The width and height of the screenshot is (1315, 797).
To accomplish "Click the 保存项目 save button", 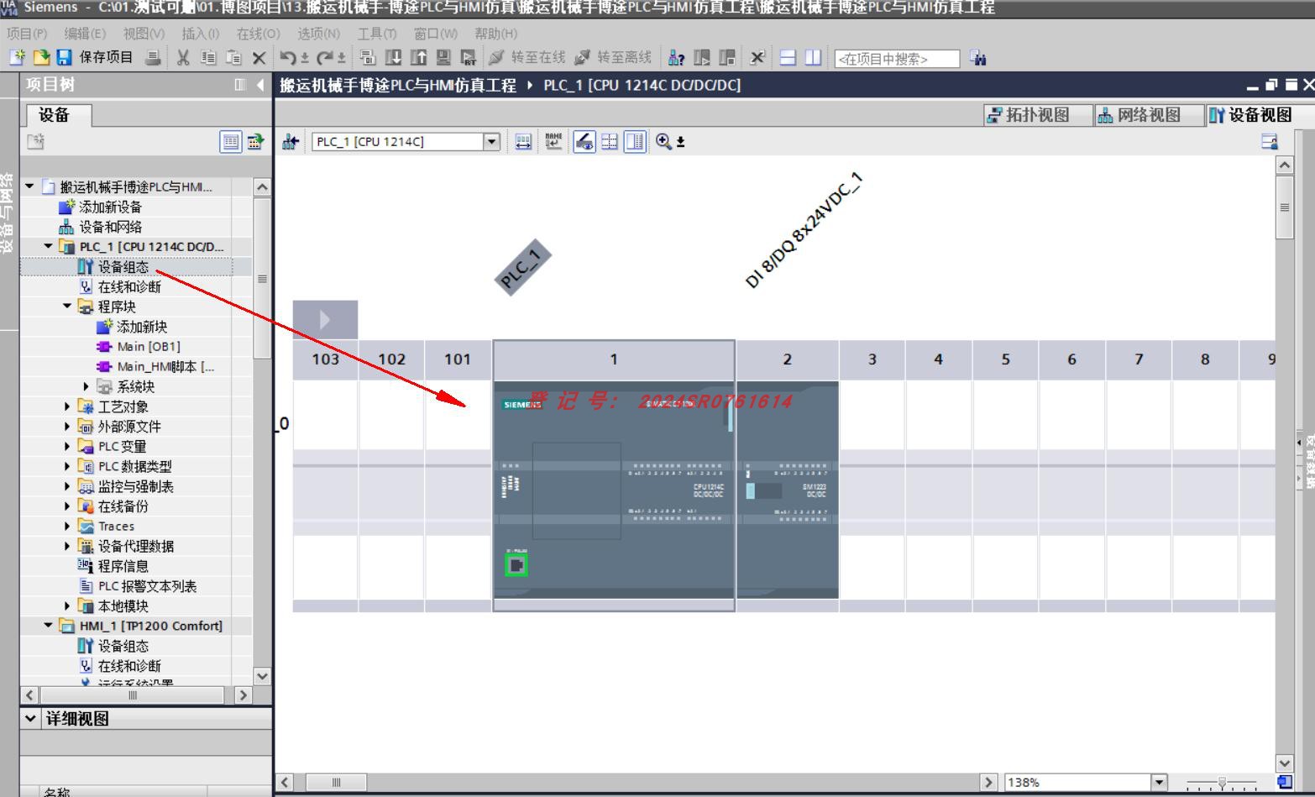I will click(x=95, y=57).
